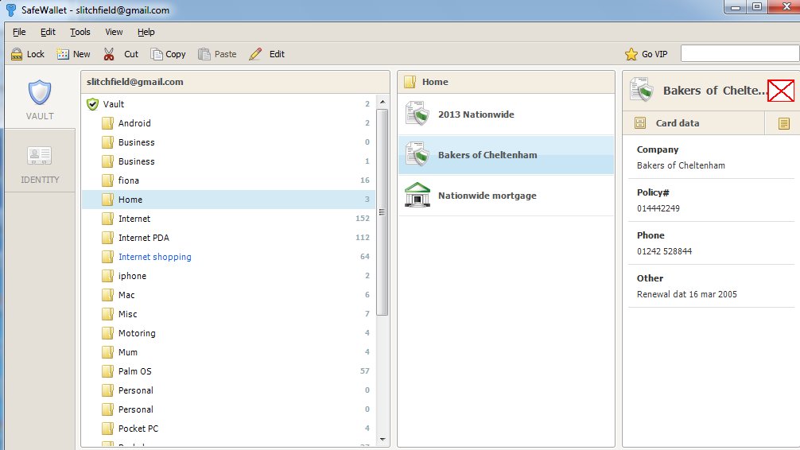800x450 pixels.
Task: Click the scroll down arrow in folder list
Action: (x=383, y=438)
